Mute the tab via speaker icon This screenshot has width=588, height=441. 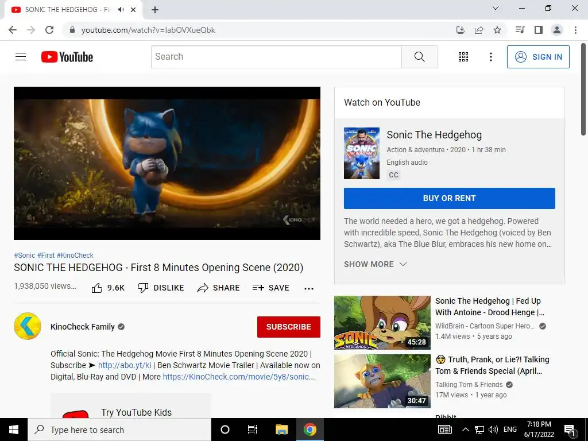point(121,10)
